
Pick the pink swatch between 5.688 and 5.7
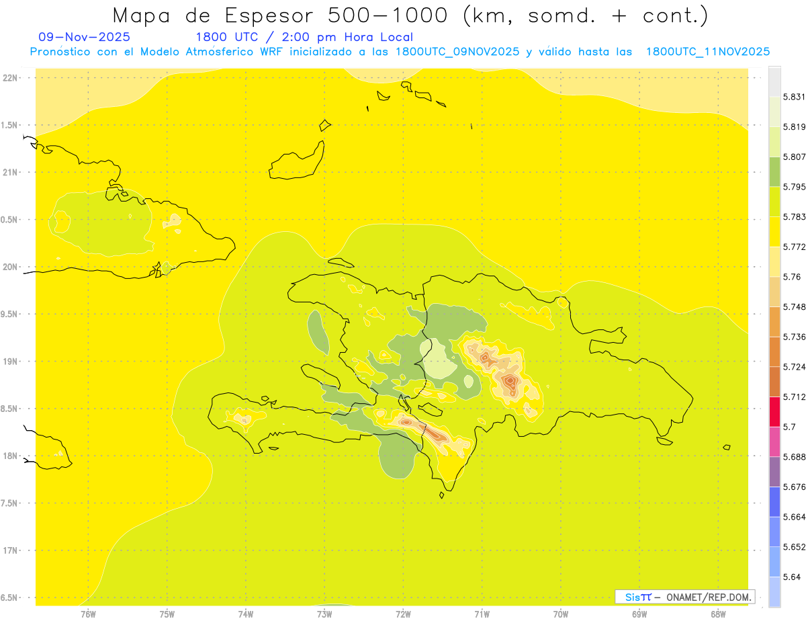click(774, 442)
